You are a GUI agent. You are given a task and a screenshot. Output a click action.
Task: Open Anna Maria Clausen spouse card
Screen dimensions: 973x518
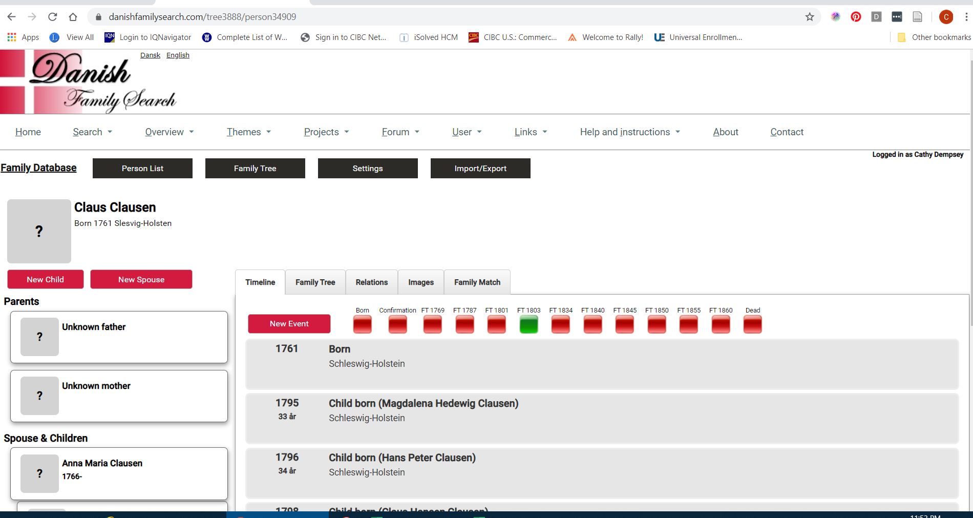[119, 473]
